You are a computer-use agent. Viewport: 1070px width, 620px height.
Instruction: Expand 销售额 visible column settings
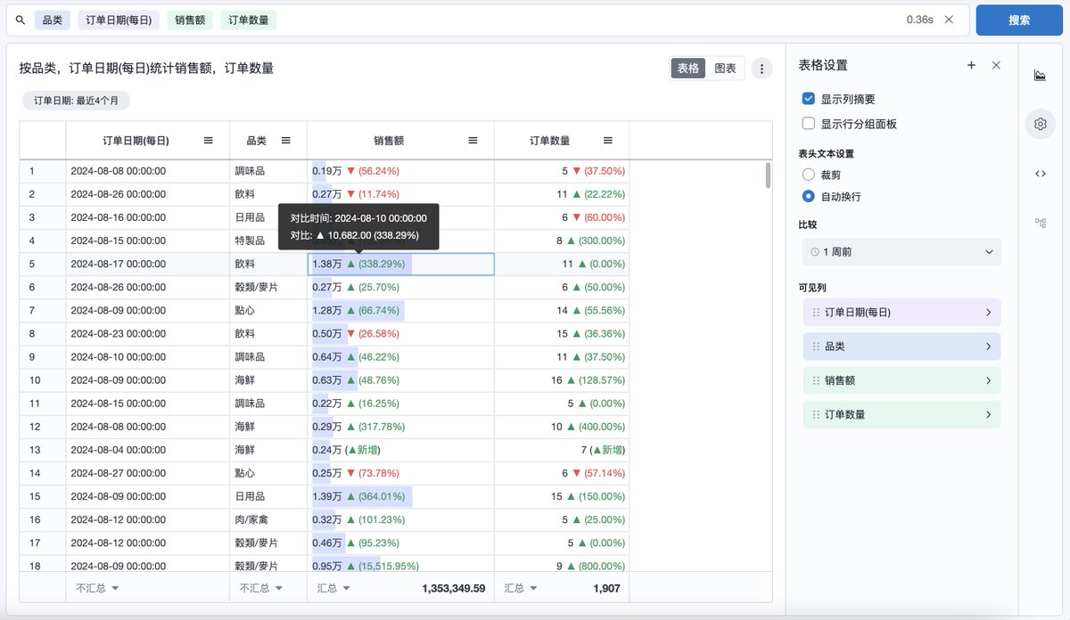click(988, 380)
